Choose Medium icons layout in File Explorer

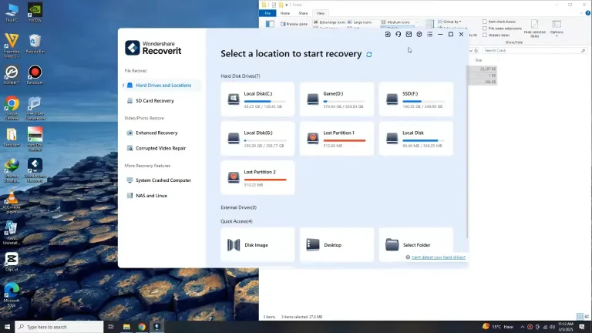pyautogui.click(x=395, y=22)
